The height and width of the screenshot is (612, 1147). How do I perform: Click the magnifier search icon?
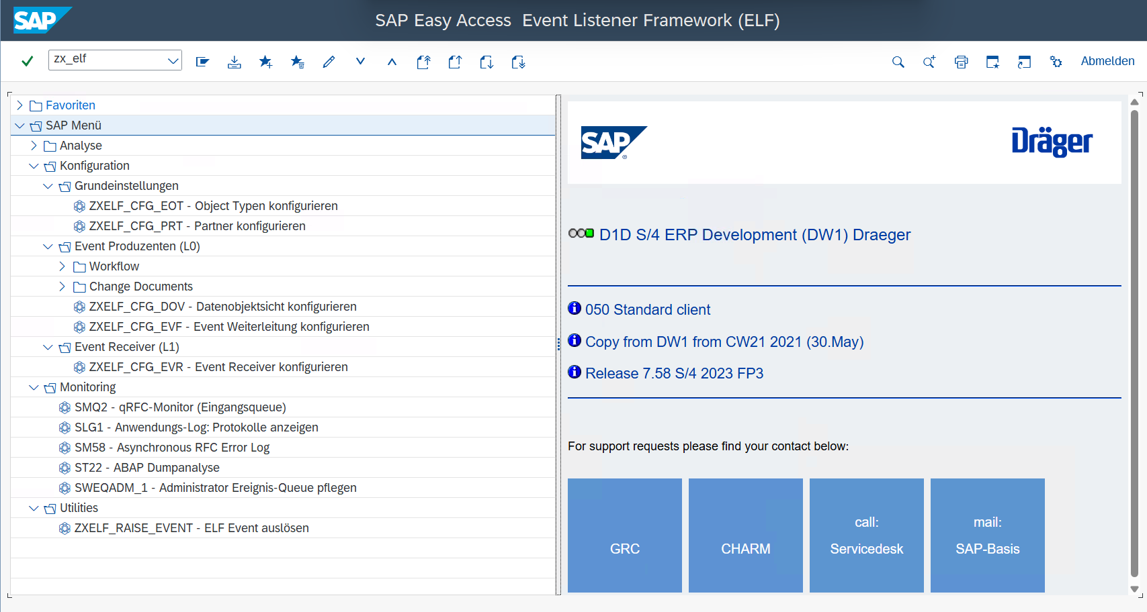coord(898,62)
